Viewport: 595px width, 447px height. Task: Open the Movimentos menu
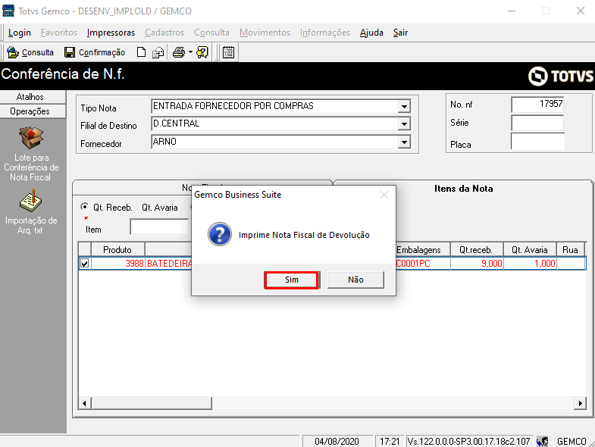click(265, 33)
